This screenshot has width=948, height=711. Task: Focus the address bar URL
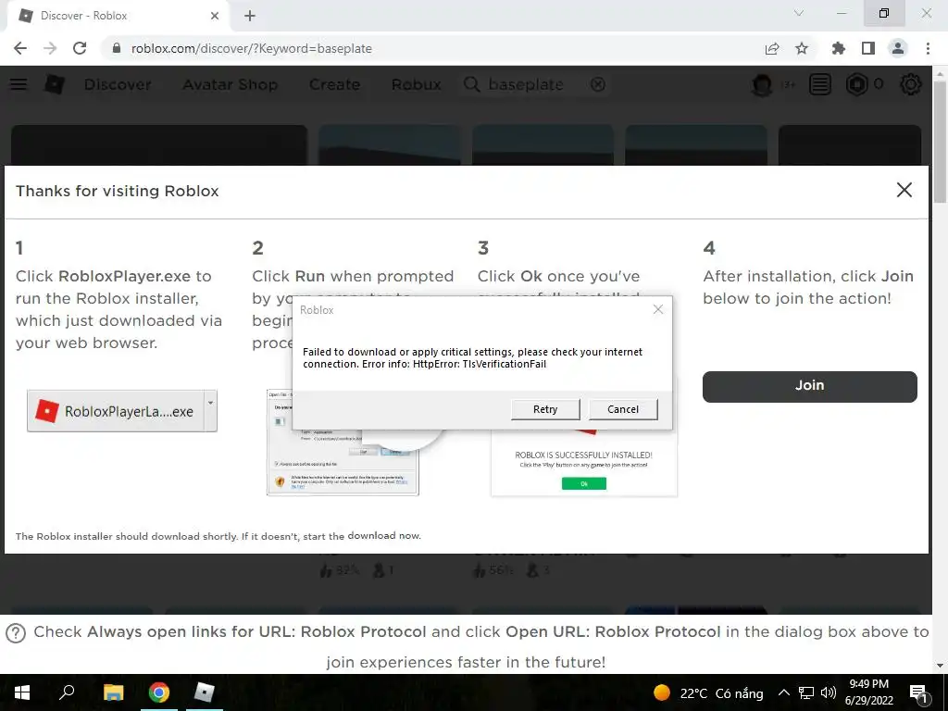pyautogui.click(x=252, y=48)
